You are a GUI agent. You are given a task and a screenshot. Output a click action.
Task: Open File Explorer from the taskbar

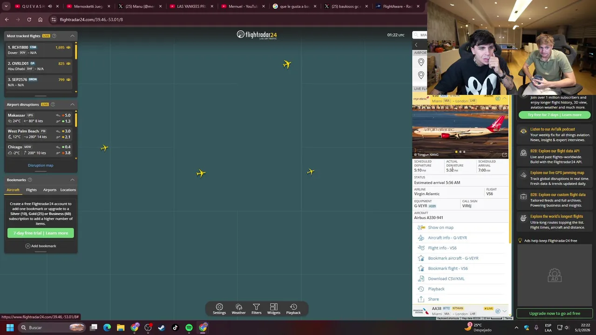(121, 328)
